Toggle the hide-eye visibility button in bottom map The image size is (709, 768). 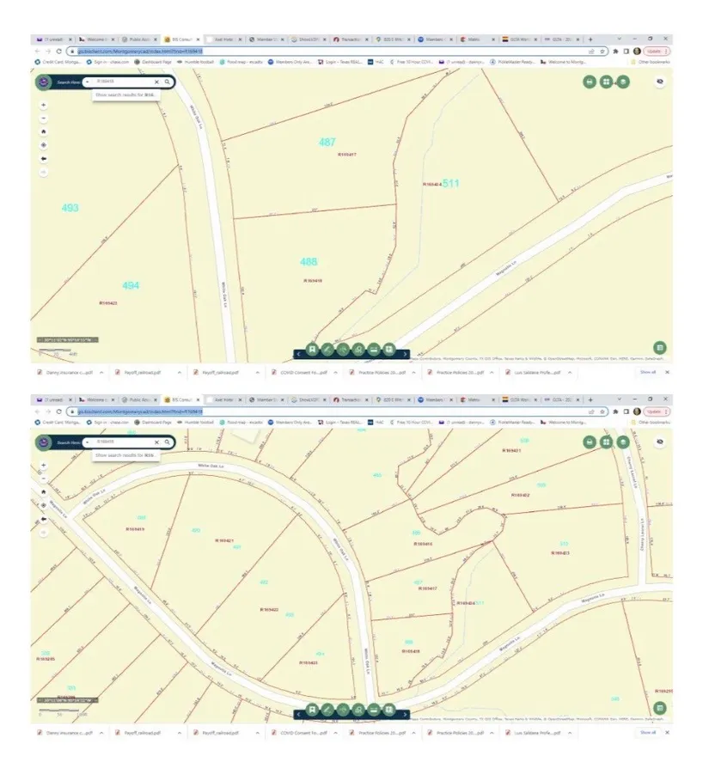pos(660,442)
